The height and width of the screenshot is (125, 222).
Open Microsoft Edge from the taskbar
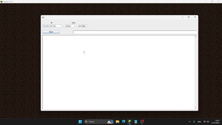point(123,122)
